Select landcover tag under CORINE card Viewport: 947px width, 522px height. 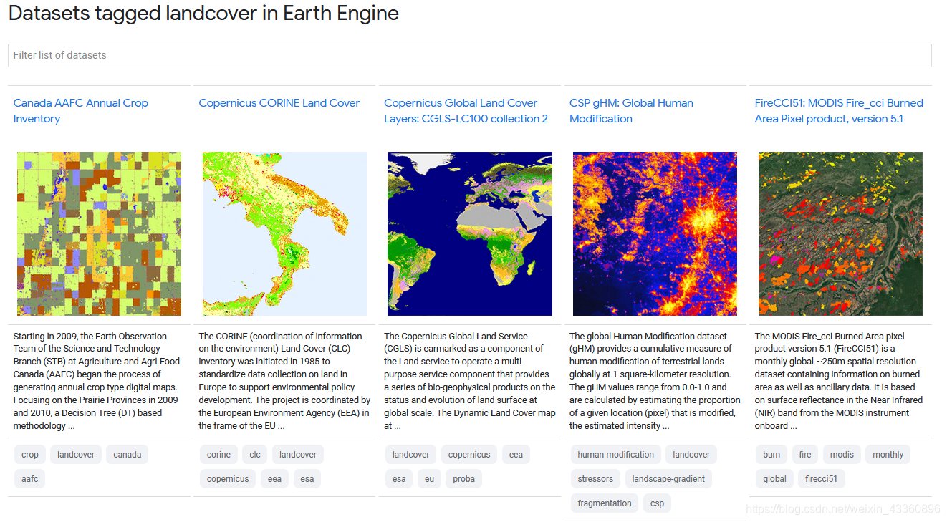pyautogui.click(x=298, y=455)
